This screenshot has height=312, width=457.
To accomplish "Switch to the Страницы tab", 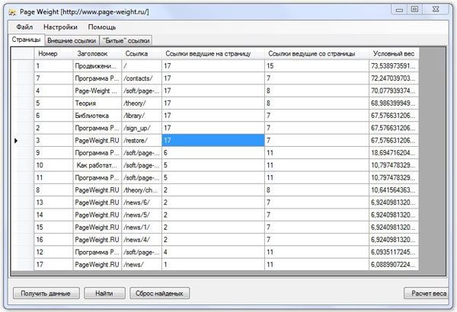I will coord(26,40).
